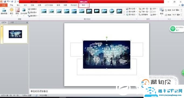Click the PowerPoint application icon in title bar
Screen dimensions: 184x98
click(x=1, y=2)
